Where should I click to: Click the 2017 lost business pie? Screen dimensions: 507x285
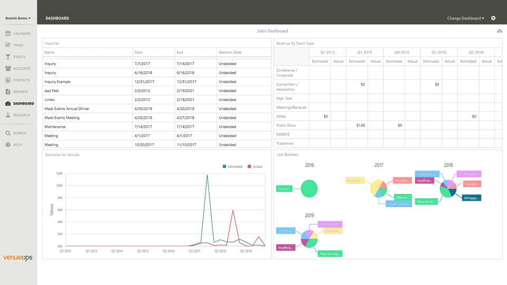tap(379, 188)
